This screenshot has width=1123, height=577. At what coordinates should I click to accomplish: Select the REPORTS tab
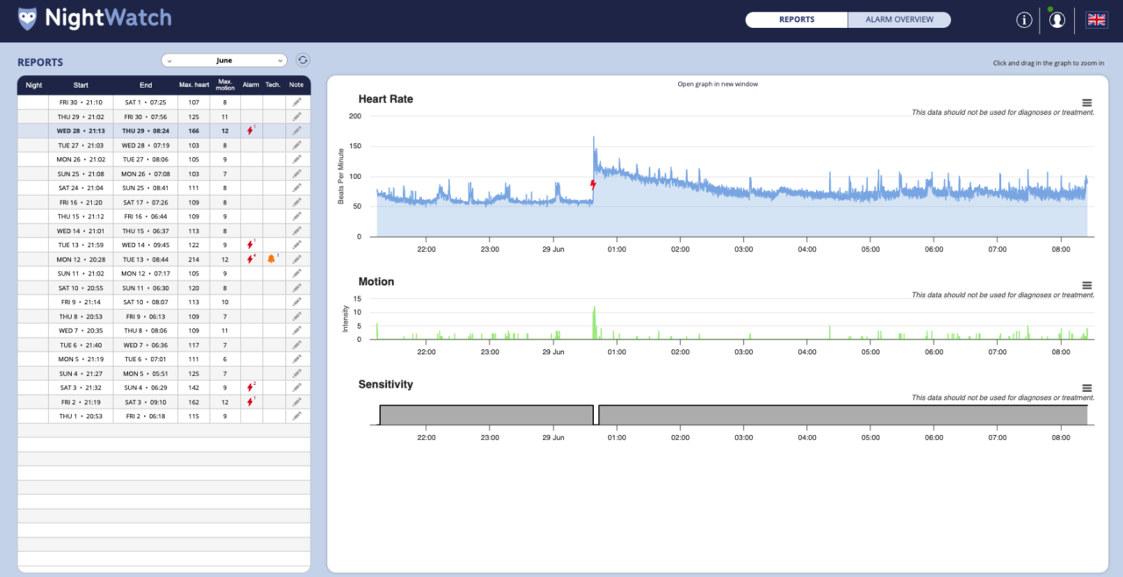point(796,18)
